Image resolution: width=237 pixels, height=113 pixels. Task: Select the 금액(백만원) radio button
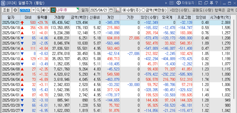[144, 10]
